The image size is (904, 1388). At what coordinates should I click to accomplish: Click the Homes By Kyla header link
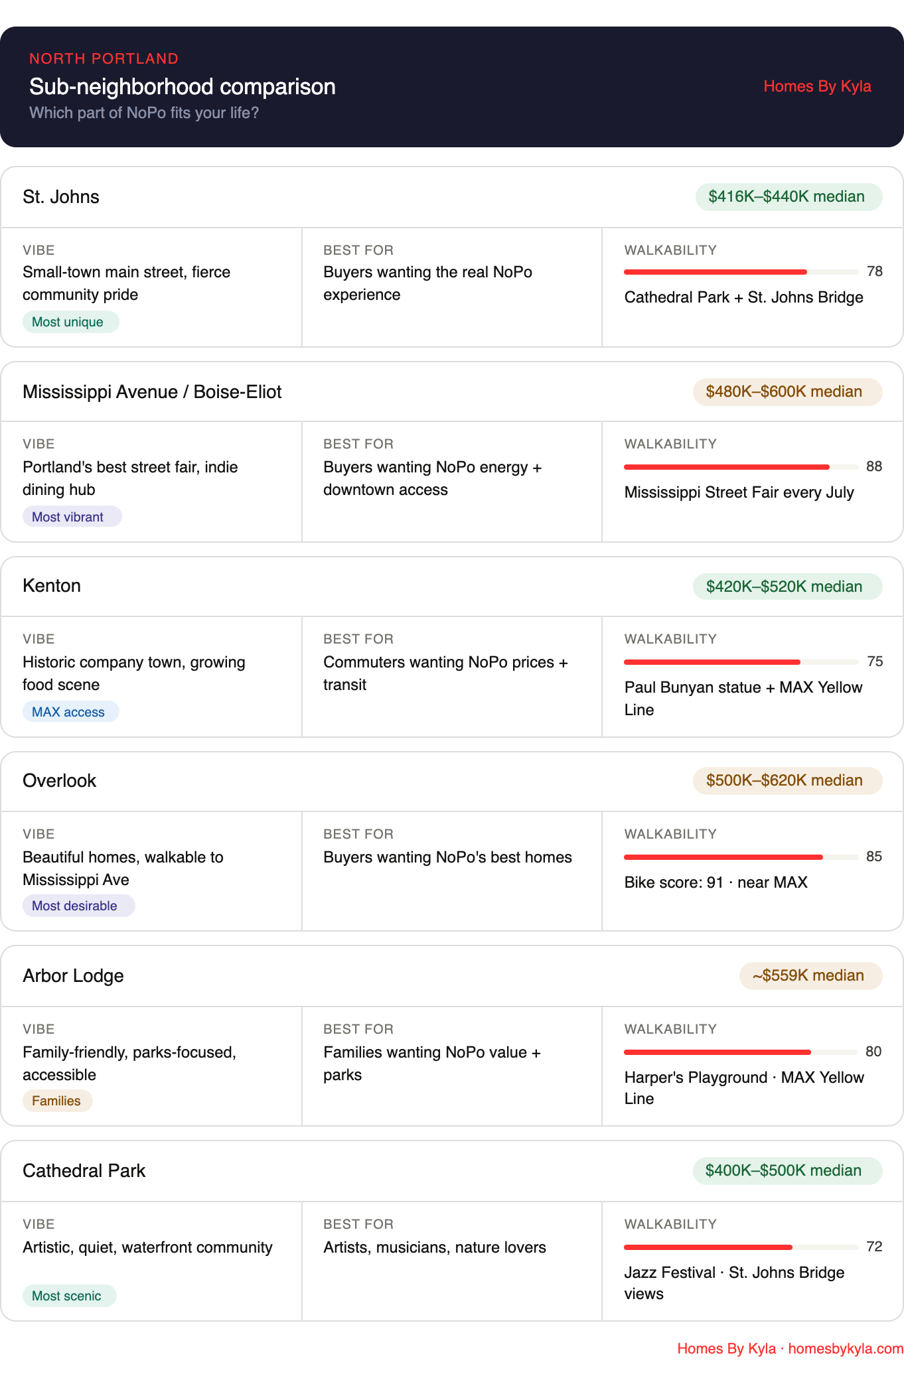[x=817, y=86]
